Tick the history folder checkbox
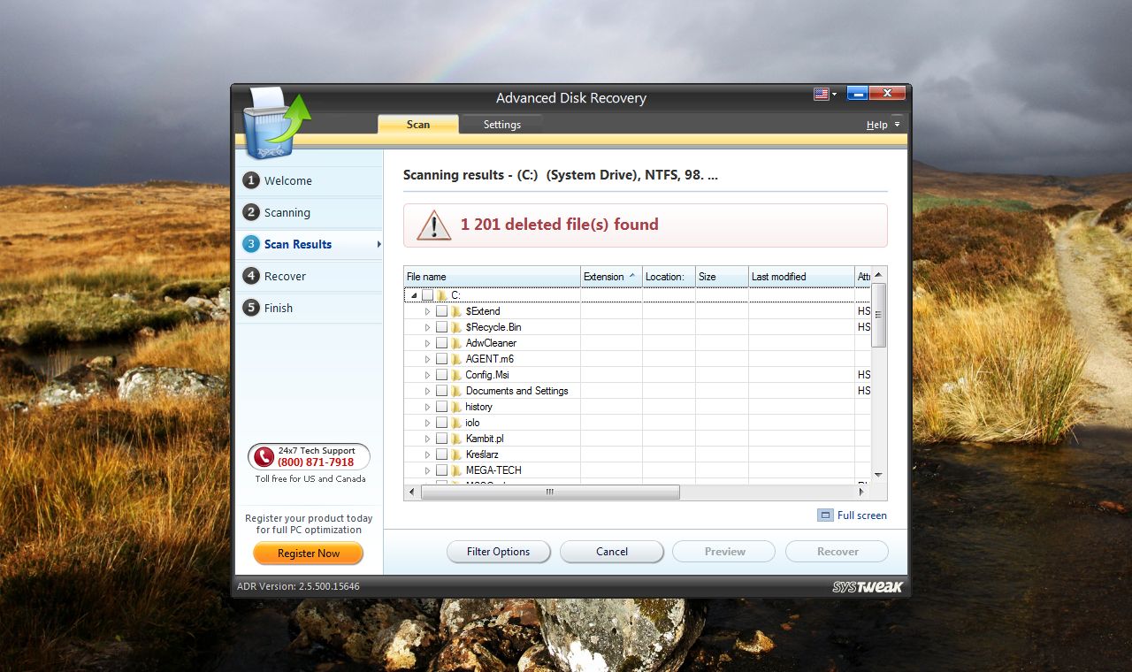Image resolution: width=1132 pixels, height=672 pixels. (x=441, y=407)
